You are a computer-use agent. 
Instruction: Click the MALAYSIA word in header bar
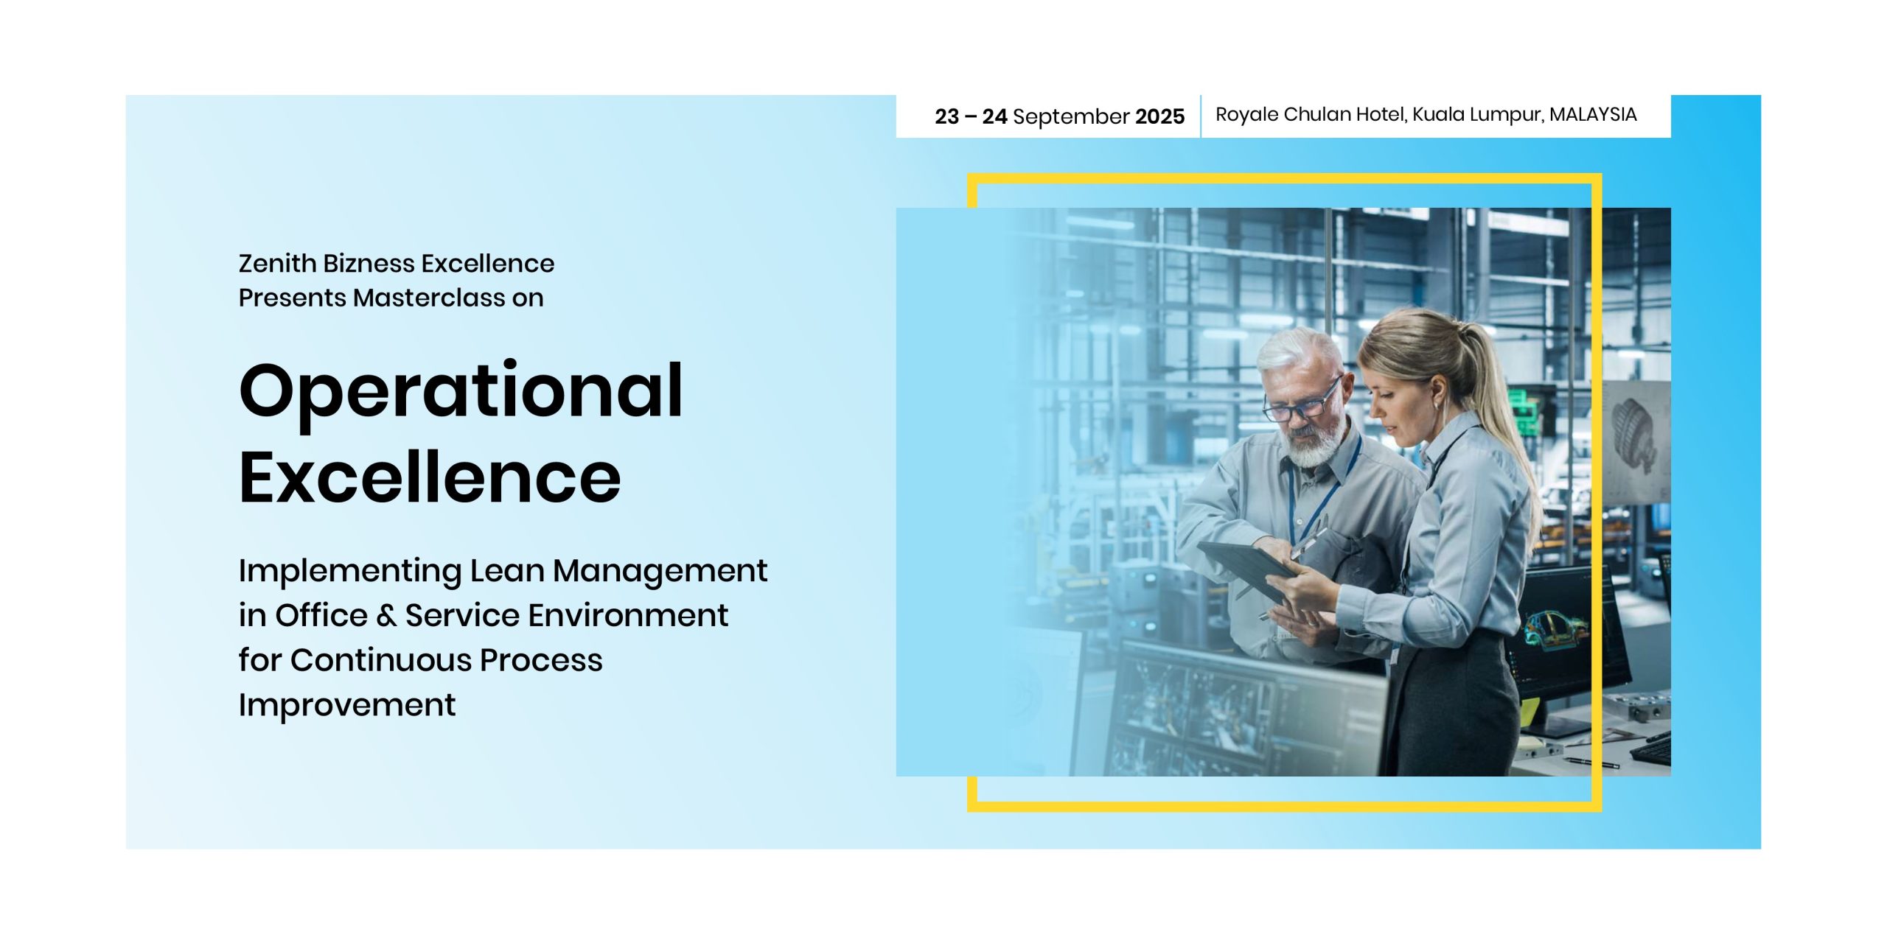coord(1593,115)
